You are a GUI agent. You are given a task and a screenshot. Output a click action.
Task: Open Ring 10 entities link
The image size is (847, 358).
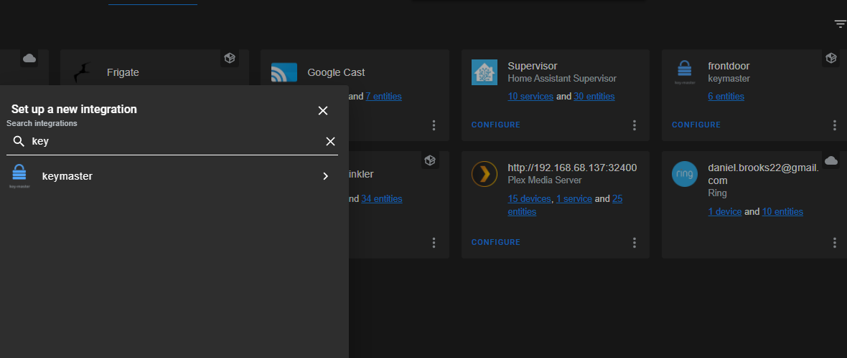[x=782, y=212]
